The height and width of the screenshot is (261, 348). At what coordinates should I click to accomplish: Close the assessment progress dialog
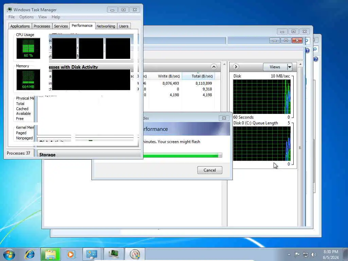point(224,118)
